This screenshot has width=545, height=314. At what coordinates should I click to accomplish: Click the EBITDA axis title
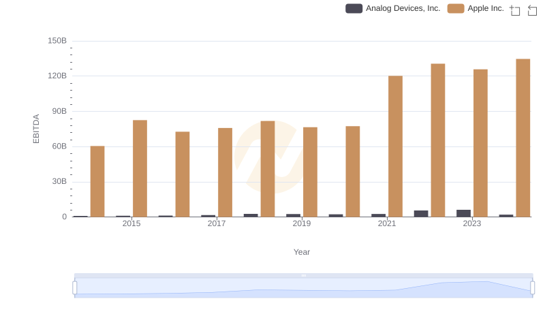(x=36, y=129)
